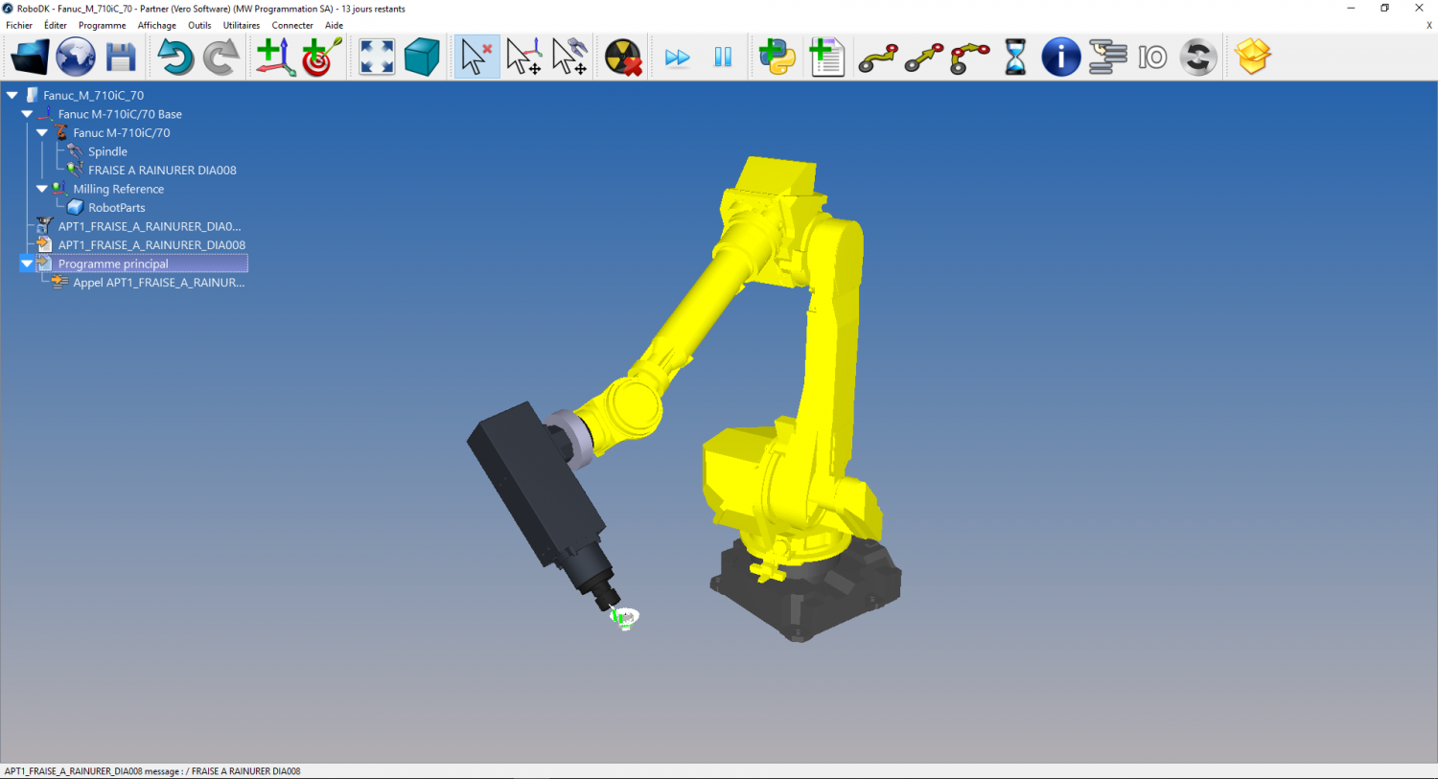The height and width of the screenshot is (779, 1438).
Task: Open the Utilitaires menu
Action: pyautogui.click(x=242, y=26)
